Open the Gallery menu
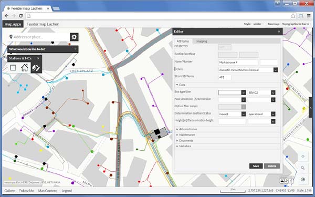The image size is (315, 197). coord(9,191)
